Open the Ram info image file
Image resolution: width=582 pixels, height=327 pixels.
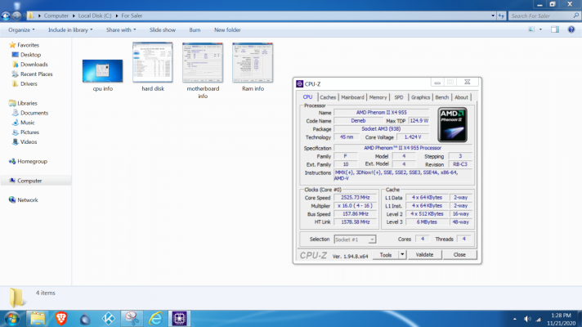pos(253,62)
